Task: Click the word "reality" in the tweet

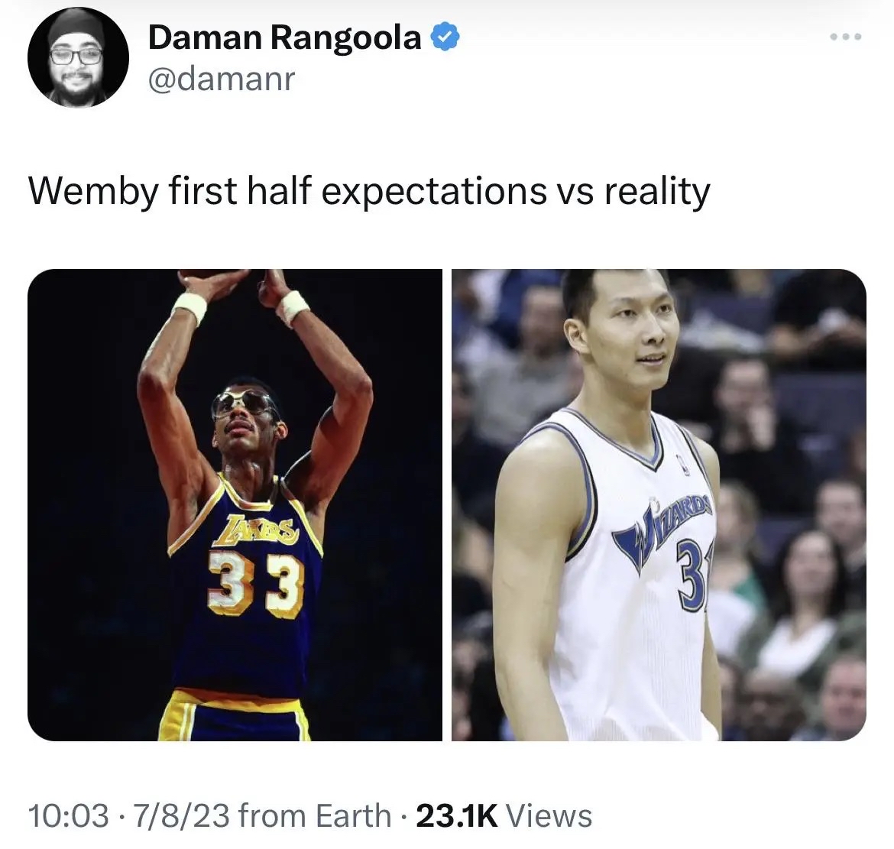Action: coord(657,191)
